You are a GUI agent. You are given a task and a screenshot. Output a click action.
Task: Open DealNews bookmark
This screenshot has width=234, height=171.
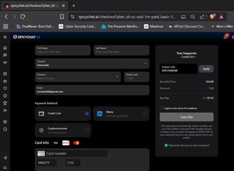[35, 27]
